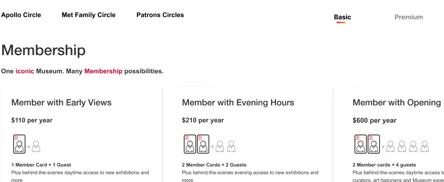
Task: Click second member card icon in Evening Hours
Action: pyautogui.click(x=203, y=144)
